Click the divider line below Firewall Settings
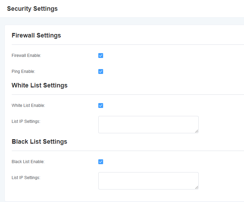Screen dimensions: 244x202 tap(128, 45)
